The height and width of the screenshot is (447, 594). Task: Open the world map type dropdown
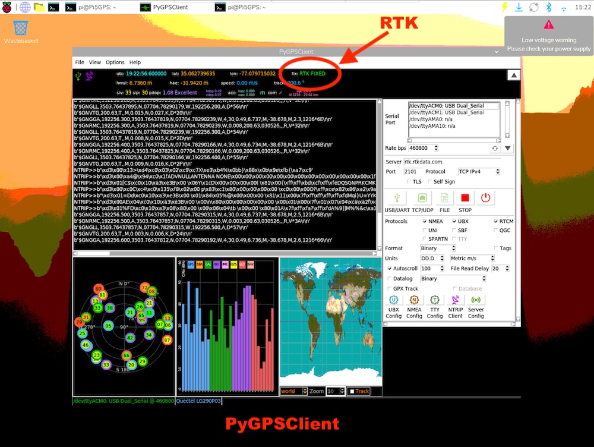coord(305,391)
